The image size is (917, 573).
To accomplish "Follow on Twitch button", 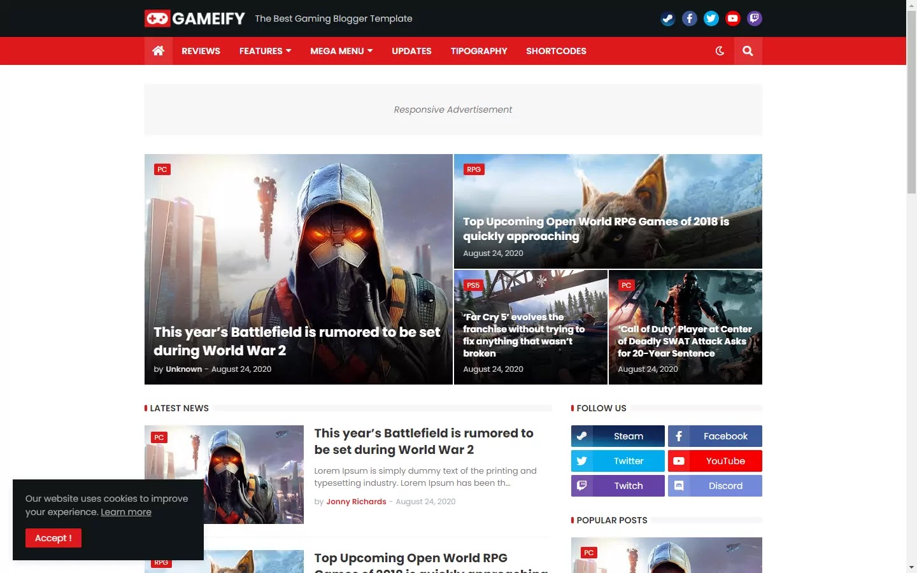I will tap(618, 486).
